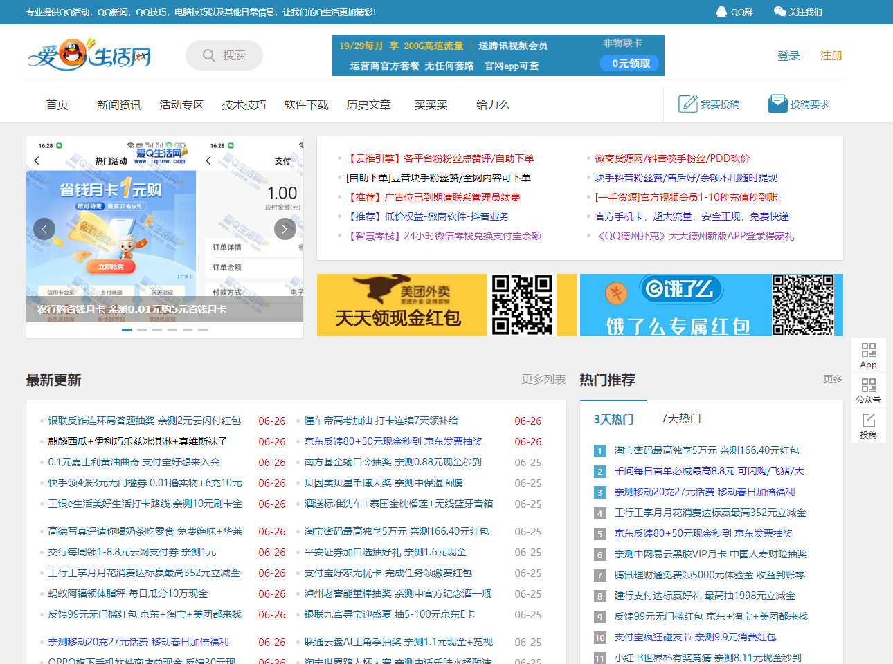Open 银联反诈连环局答题抽奖 article
Image resolution: width=893 pixels, height=664 pixels.
coord(144,421)
